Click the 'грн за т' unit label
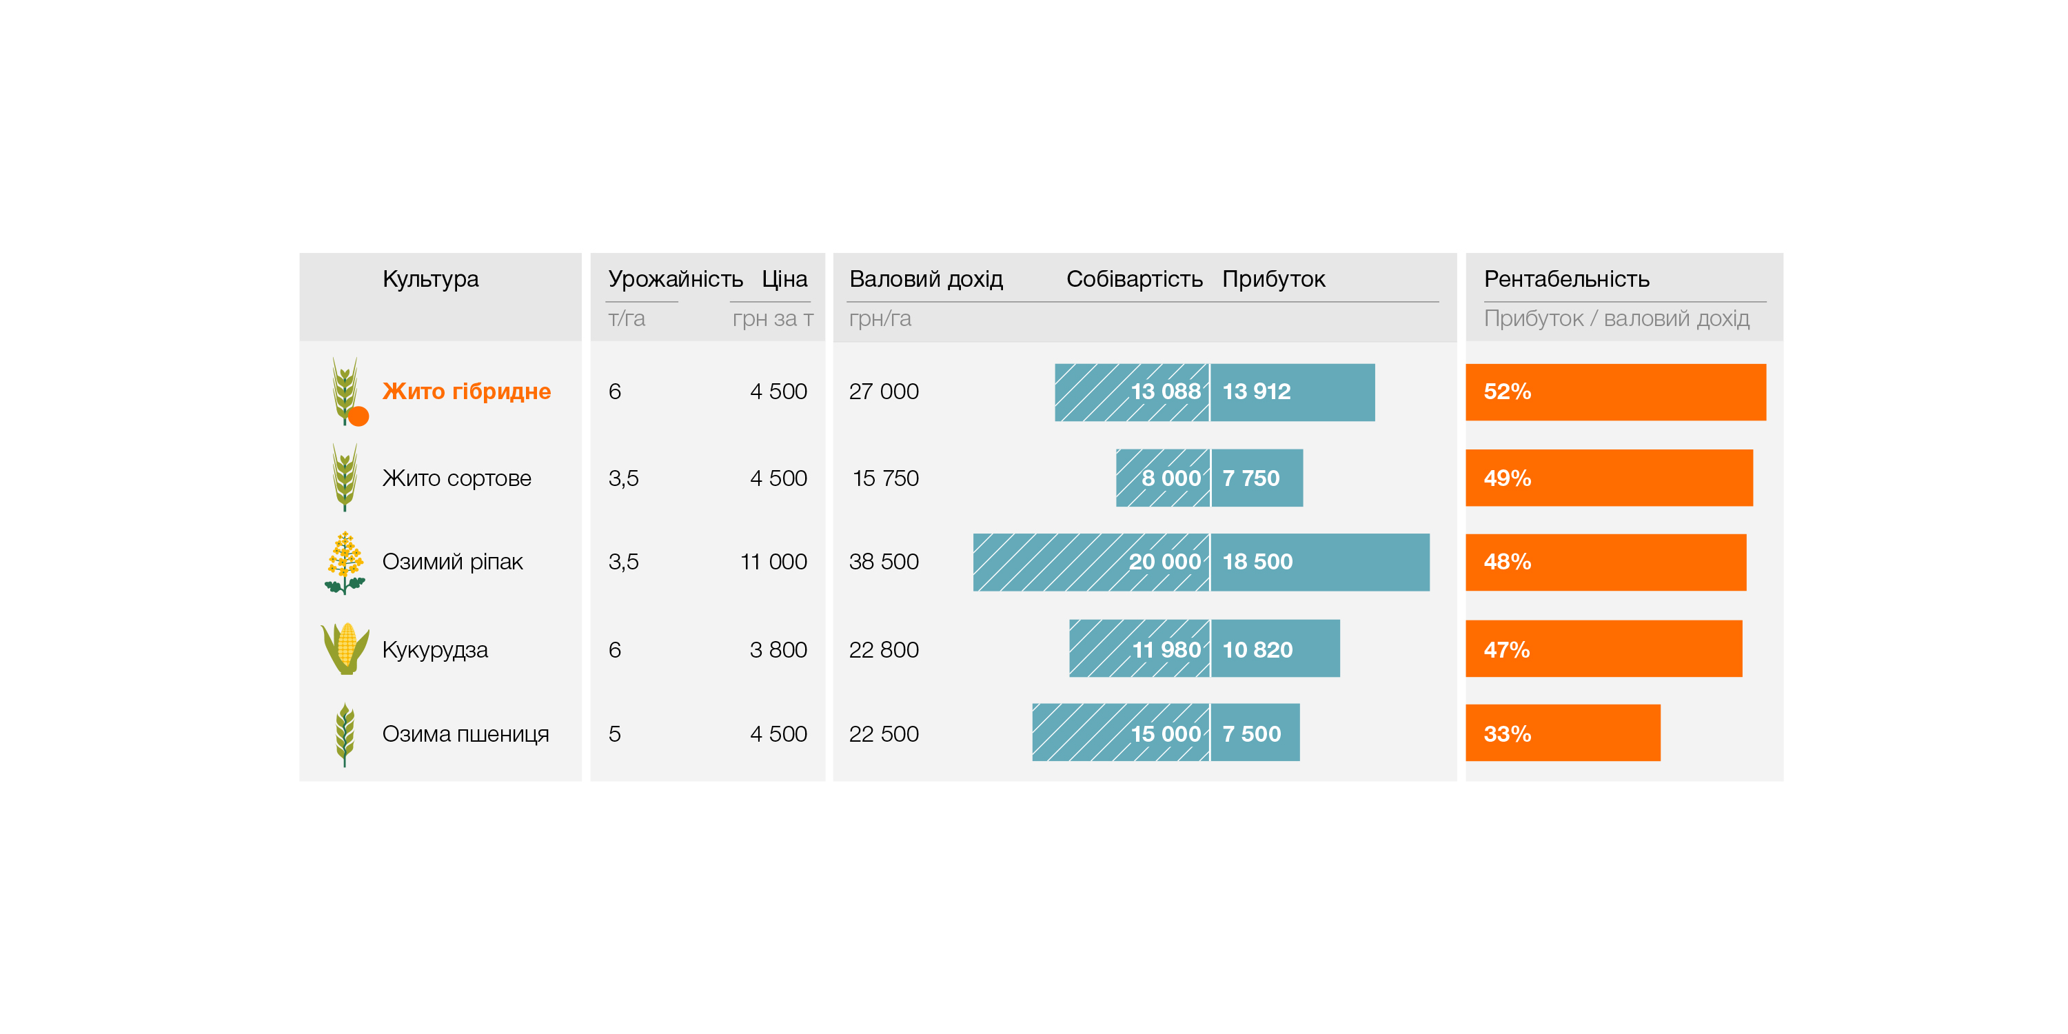Image resolution: width=2068 pixels, height=1034 pixels. tap(772, 318)
